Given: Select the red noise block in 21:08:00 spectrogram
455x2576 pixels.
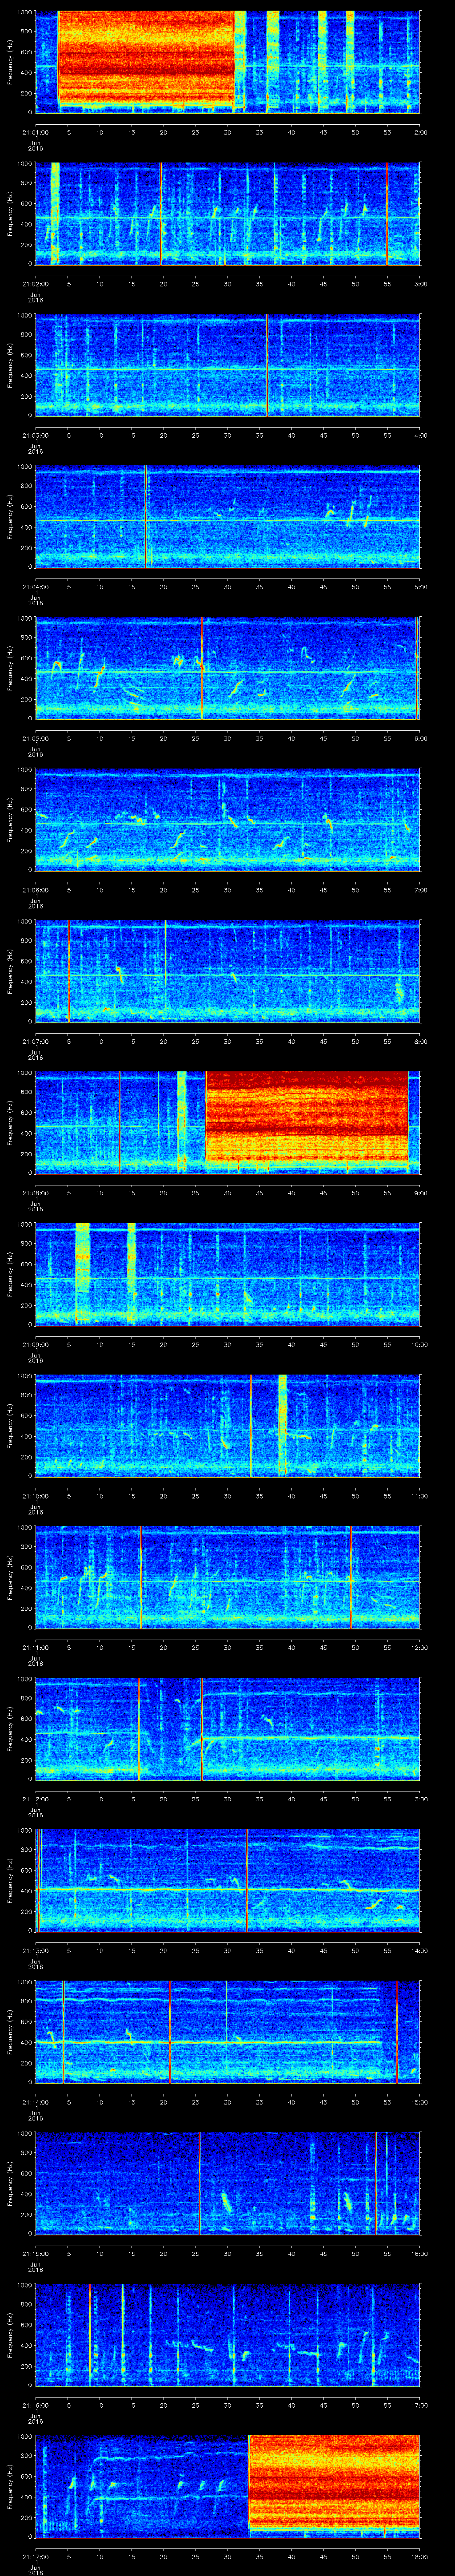Looking at the screenshot, I should point(307,1116).
